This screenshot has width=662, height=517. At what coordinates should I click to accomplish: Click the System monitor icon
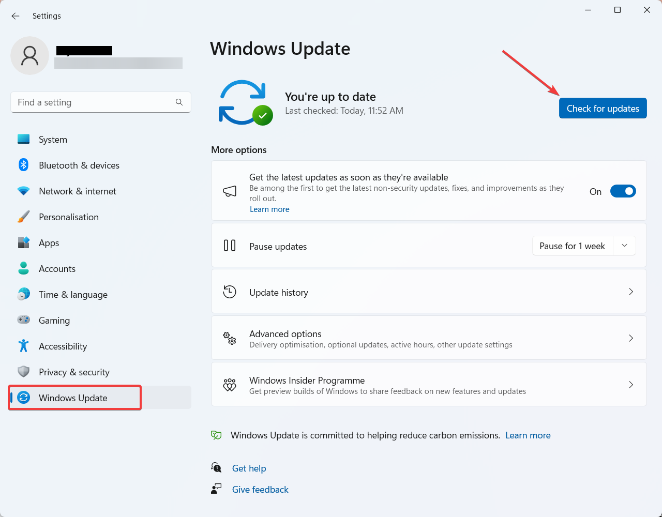[x=23, y=139]
